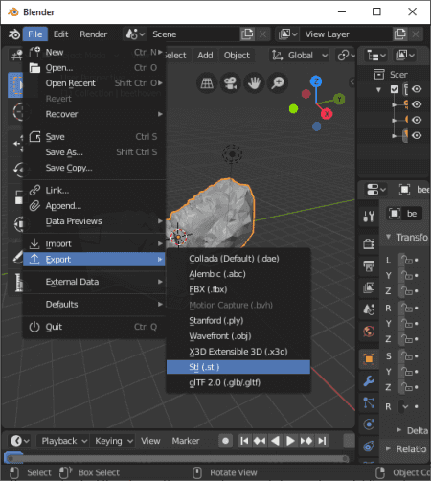Click the perspective/orthographic grid icon

pos(207,83)
